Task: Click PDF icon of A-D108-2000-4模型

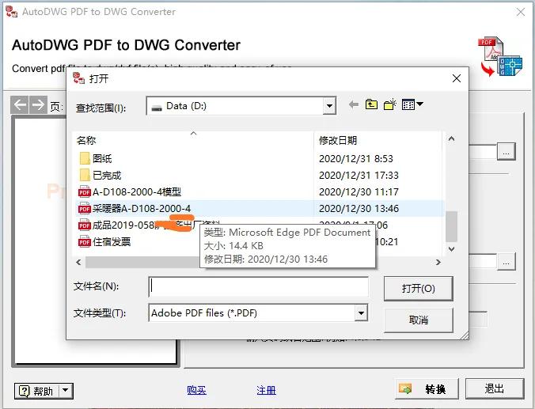Action: click(x=84, y=192)
